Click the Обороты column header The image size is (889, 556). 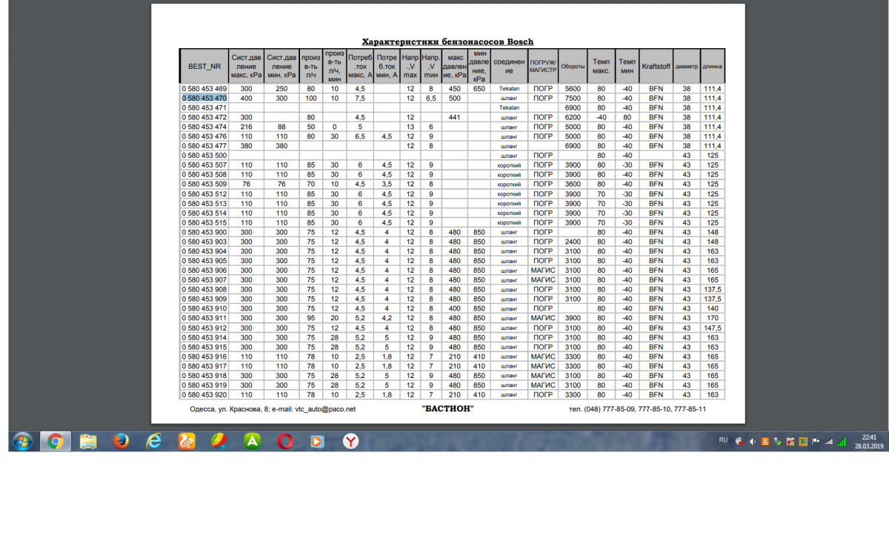click(573, 66)
